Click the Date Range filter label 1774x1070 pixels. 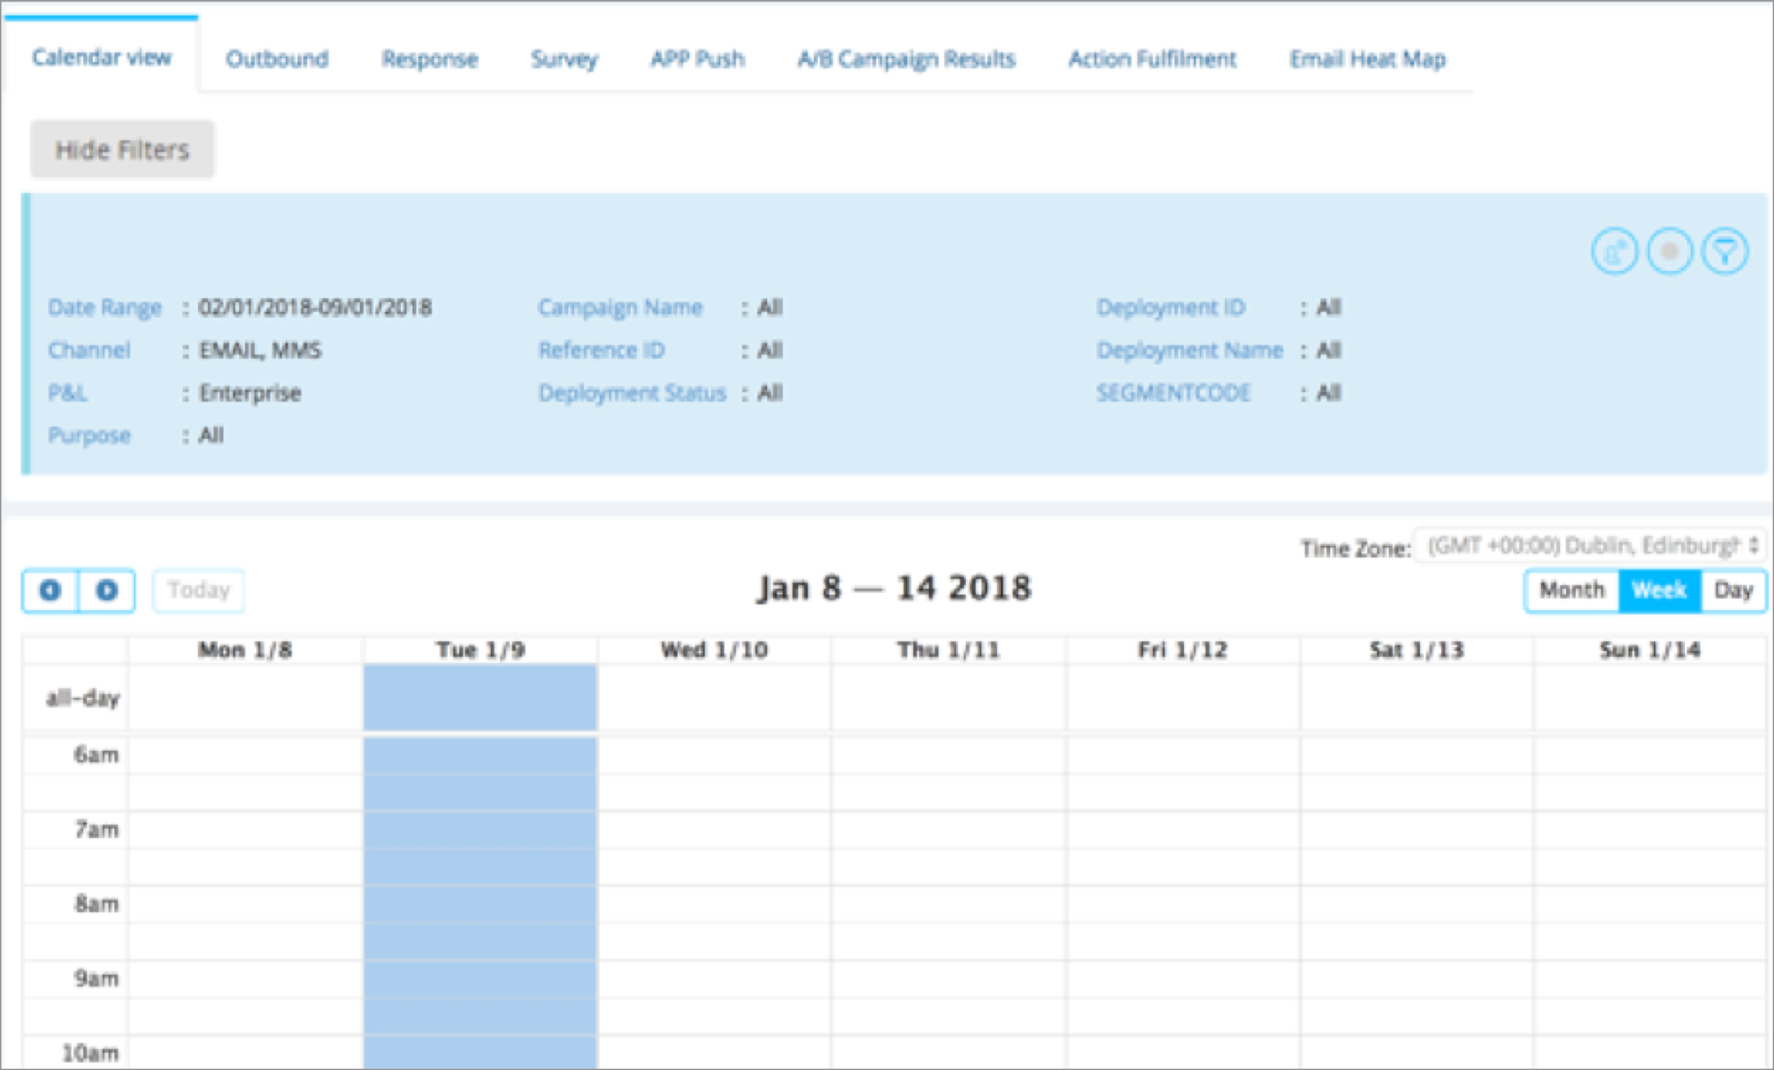coord(105,308)
